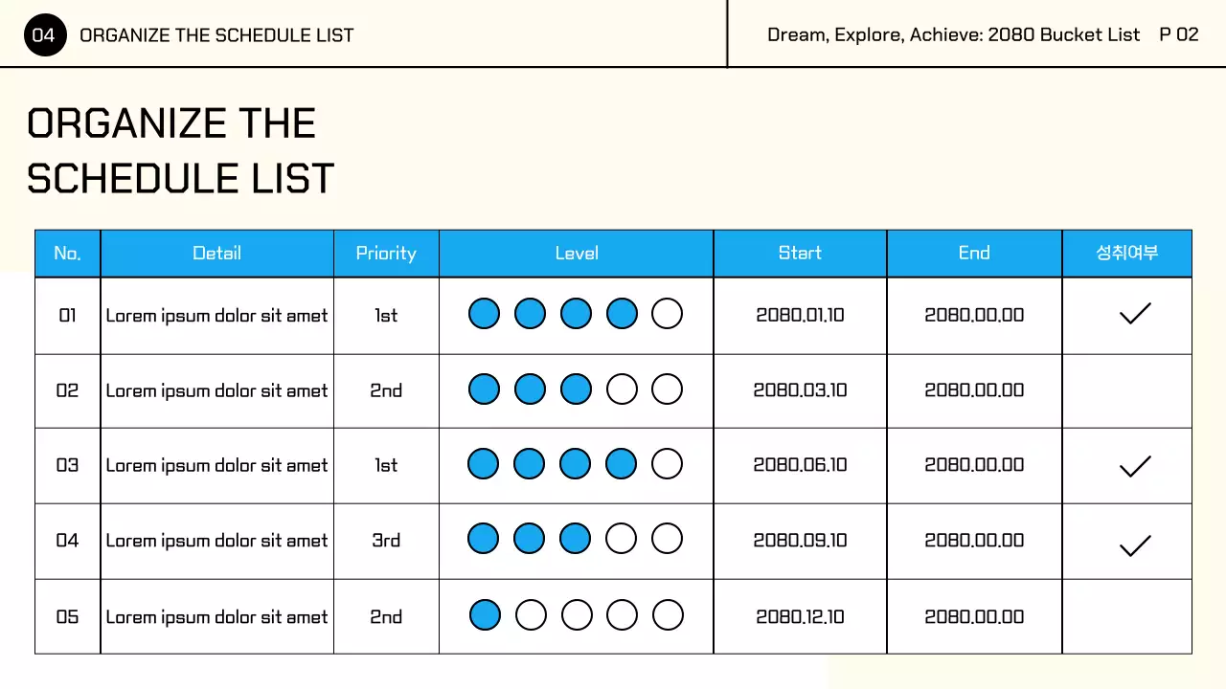The width and height of the screenshot is (1226, 689).
Task: Select the fifth empty level circle in row 01
Action: tap(667, 313)
